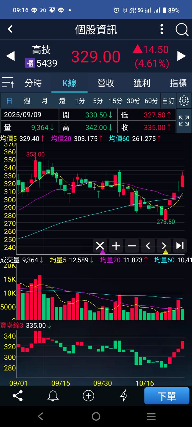The image size is (192, 427).
Task: Tap the current price 329.00
Action: coord(96,57)
